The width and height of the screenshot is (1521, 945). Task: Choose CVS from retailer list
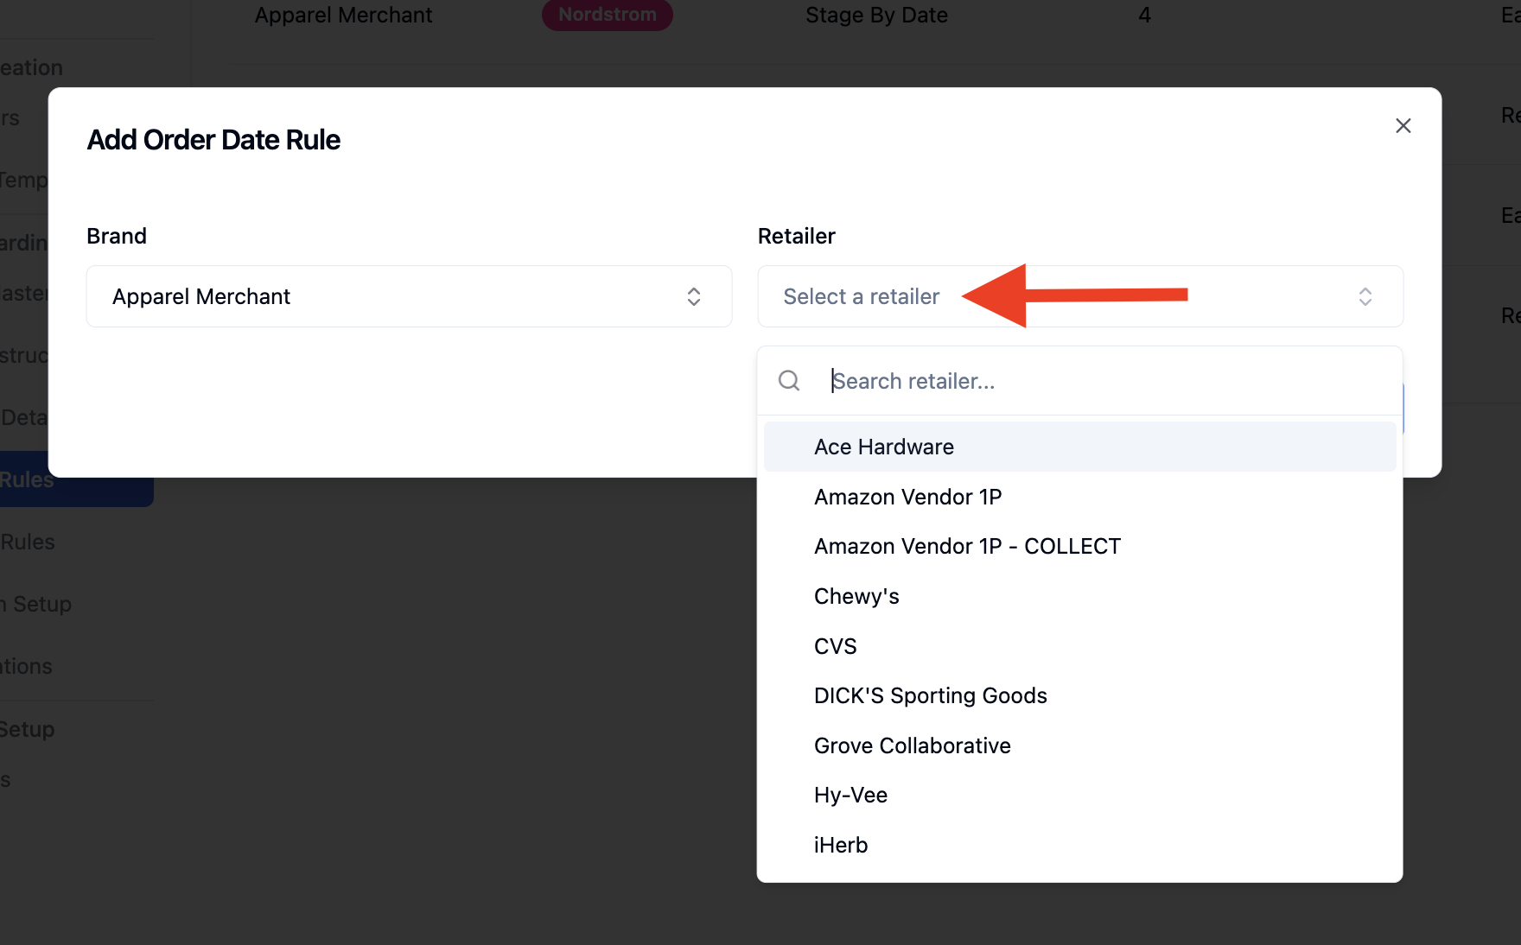click(x=1080, y=646)
